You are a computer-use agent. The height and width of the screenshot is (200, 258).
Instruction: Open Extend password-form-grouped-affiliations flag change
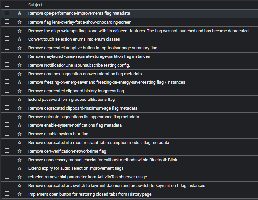[71, 100]
